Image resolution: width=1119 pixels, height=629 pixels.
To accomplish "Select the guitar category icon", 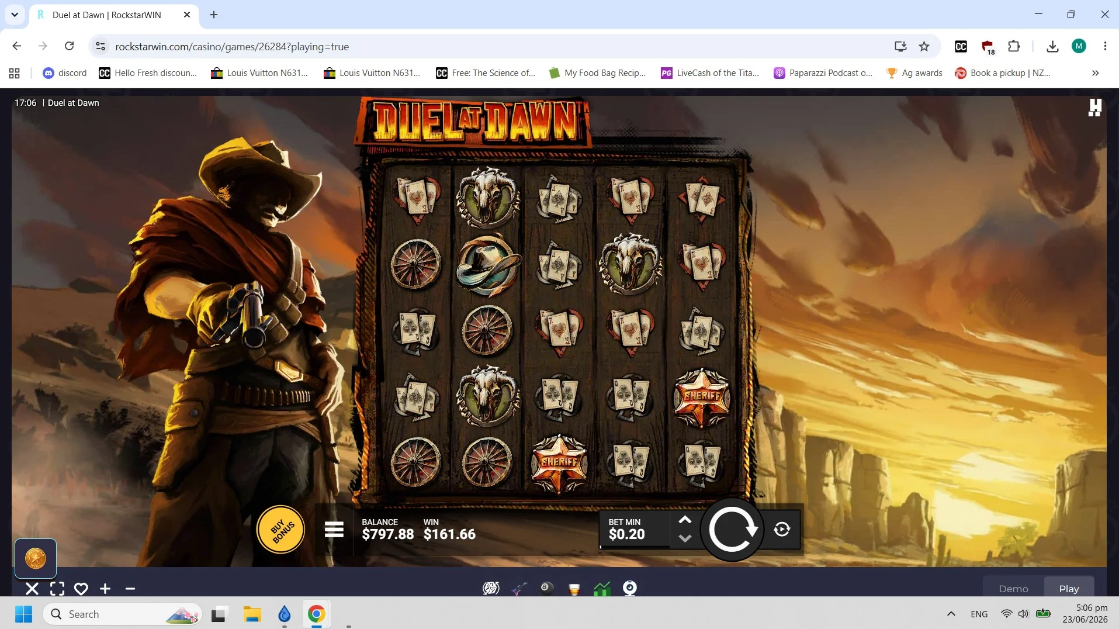I will (x=519, y=588).
